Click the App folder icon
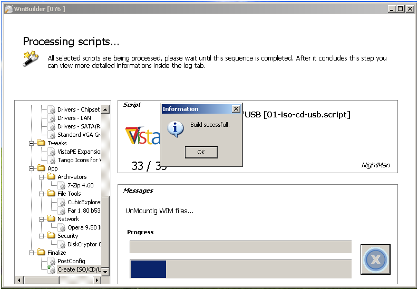Viewport: 418px width, 290px height. (41, 168)
